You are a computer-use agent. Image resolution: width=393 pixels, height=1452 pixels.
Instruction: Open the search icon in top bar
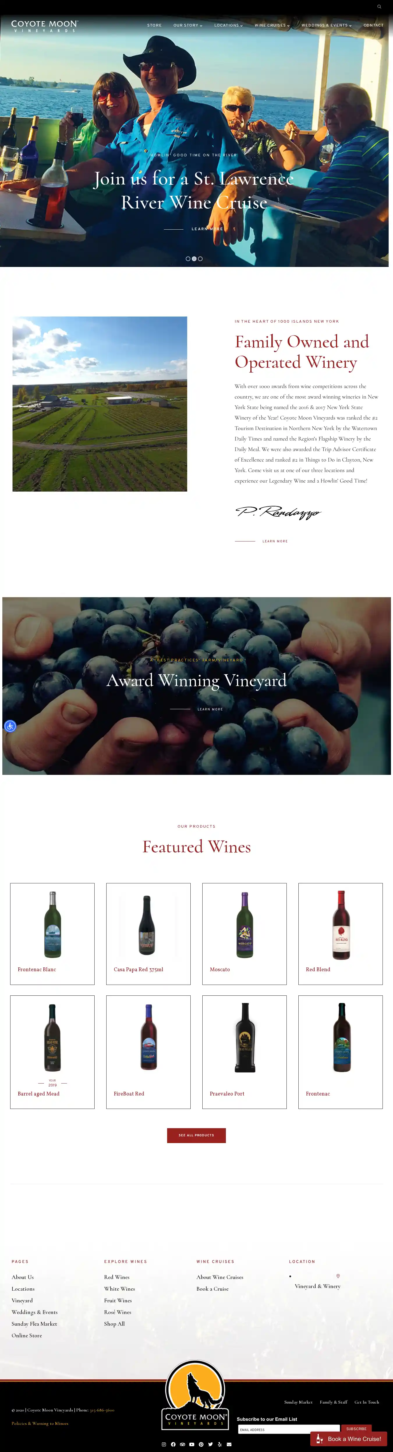(379, 7)
